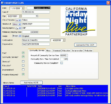
Task: Click history date 1/7/2008 3:24:43 PM
Action: (47, 96)
